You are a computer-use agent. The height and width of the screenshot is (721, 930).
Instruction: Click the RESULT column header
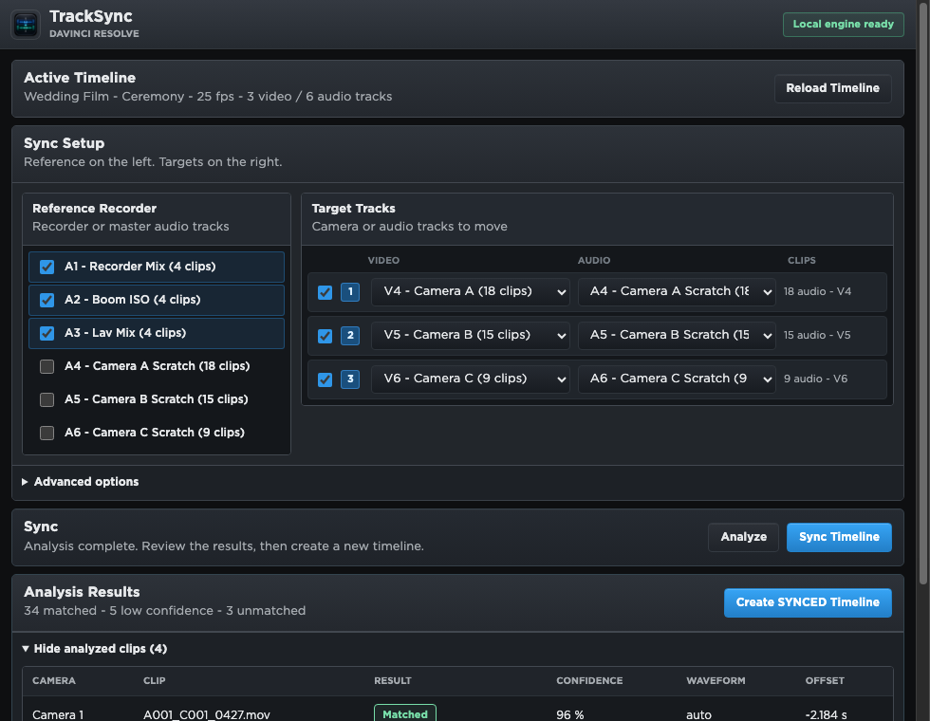pyautogui.click(x=393, y=681)
